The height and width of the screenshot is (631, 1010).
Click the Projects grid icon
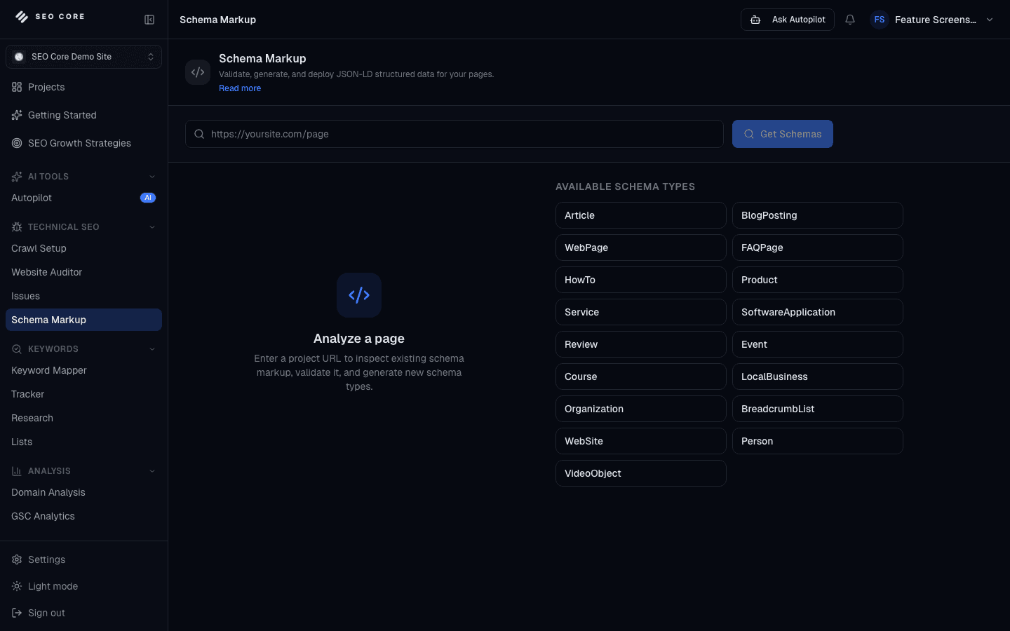(x=17, y=87)
